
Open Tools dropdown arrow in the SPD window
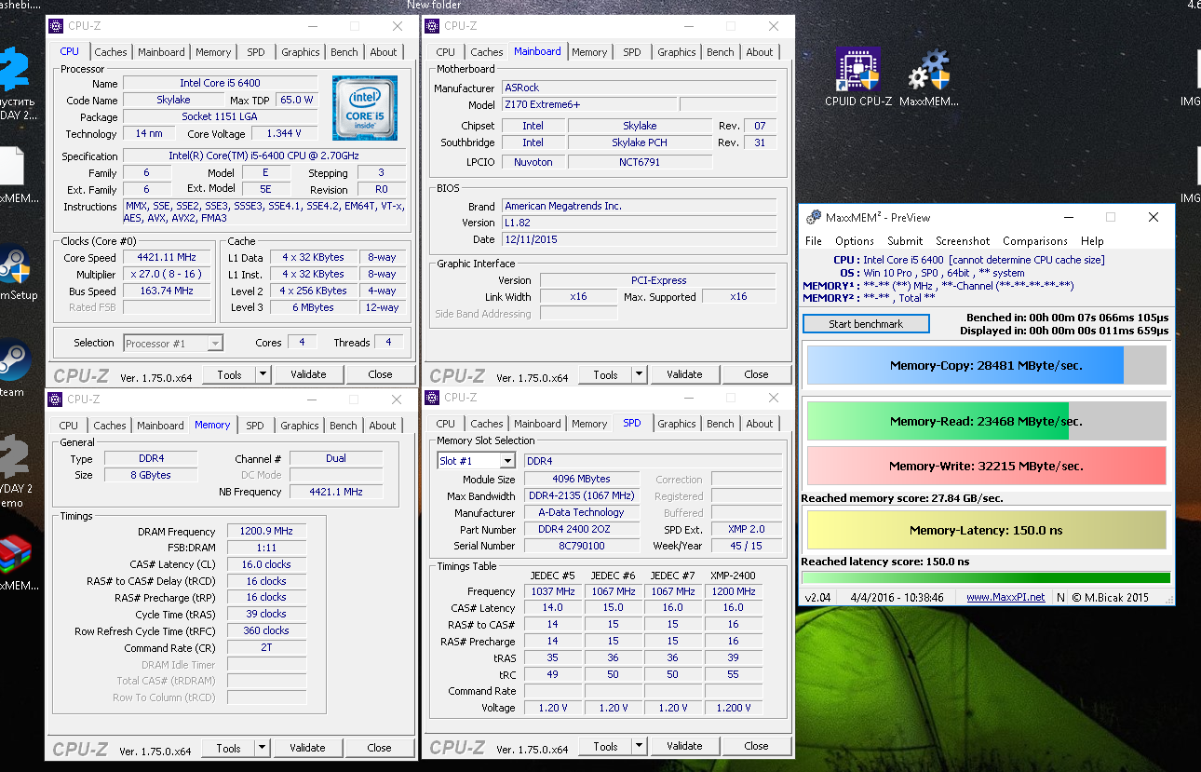(x=639, y=746)
